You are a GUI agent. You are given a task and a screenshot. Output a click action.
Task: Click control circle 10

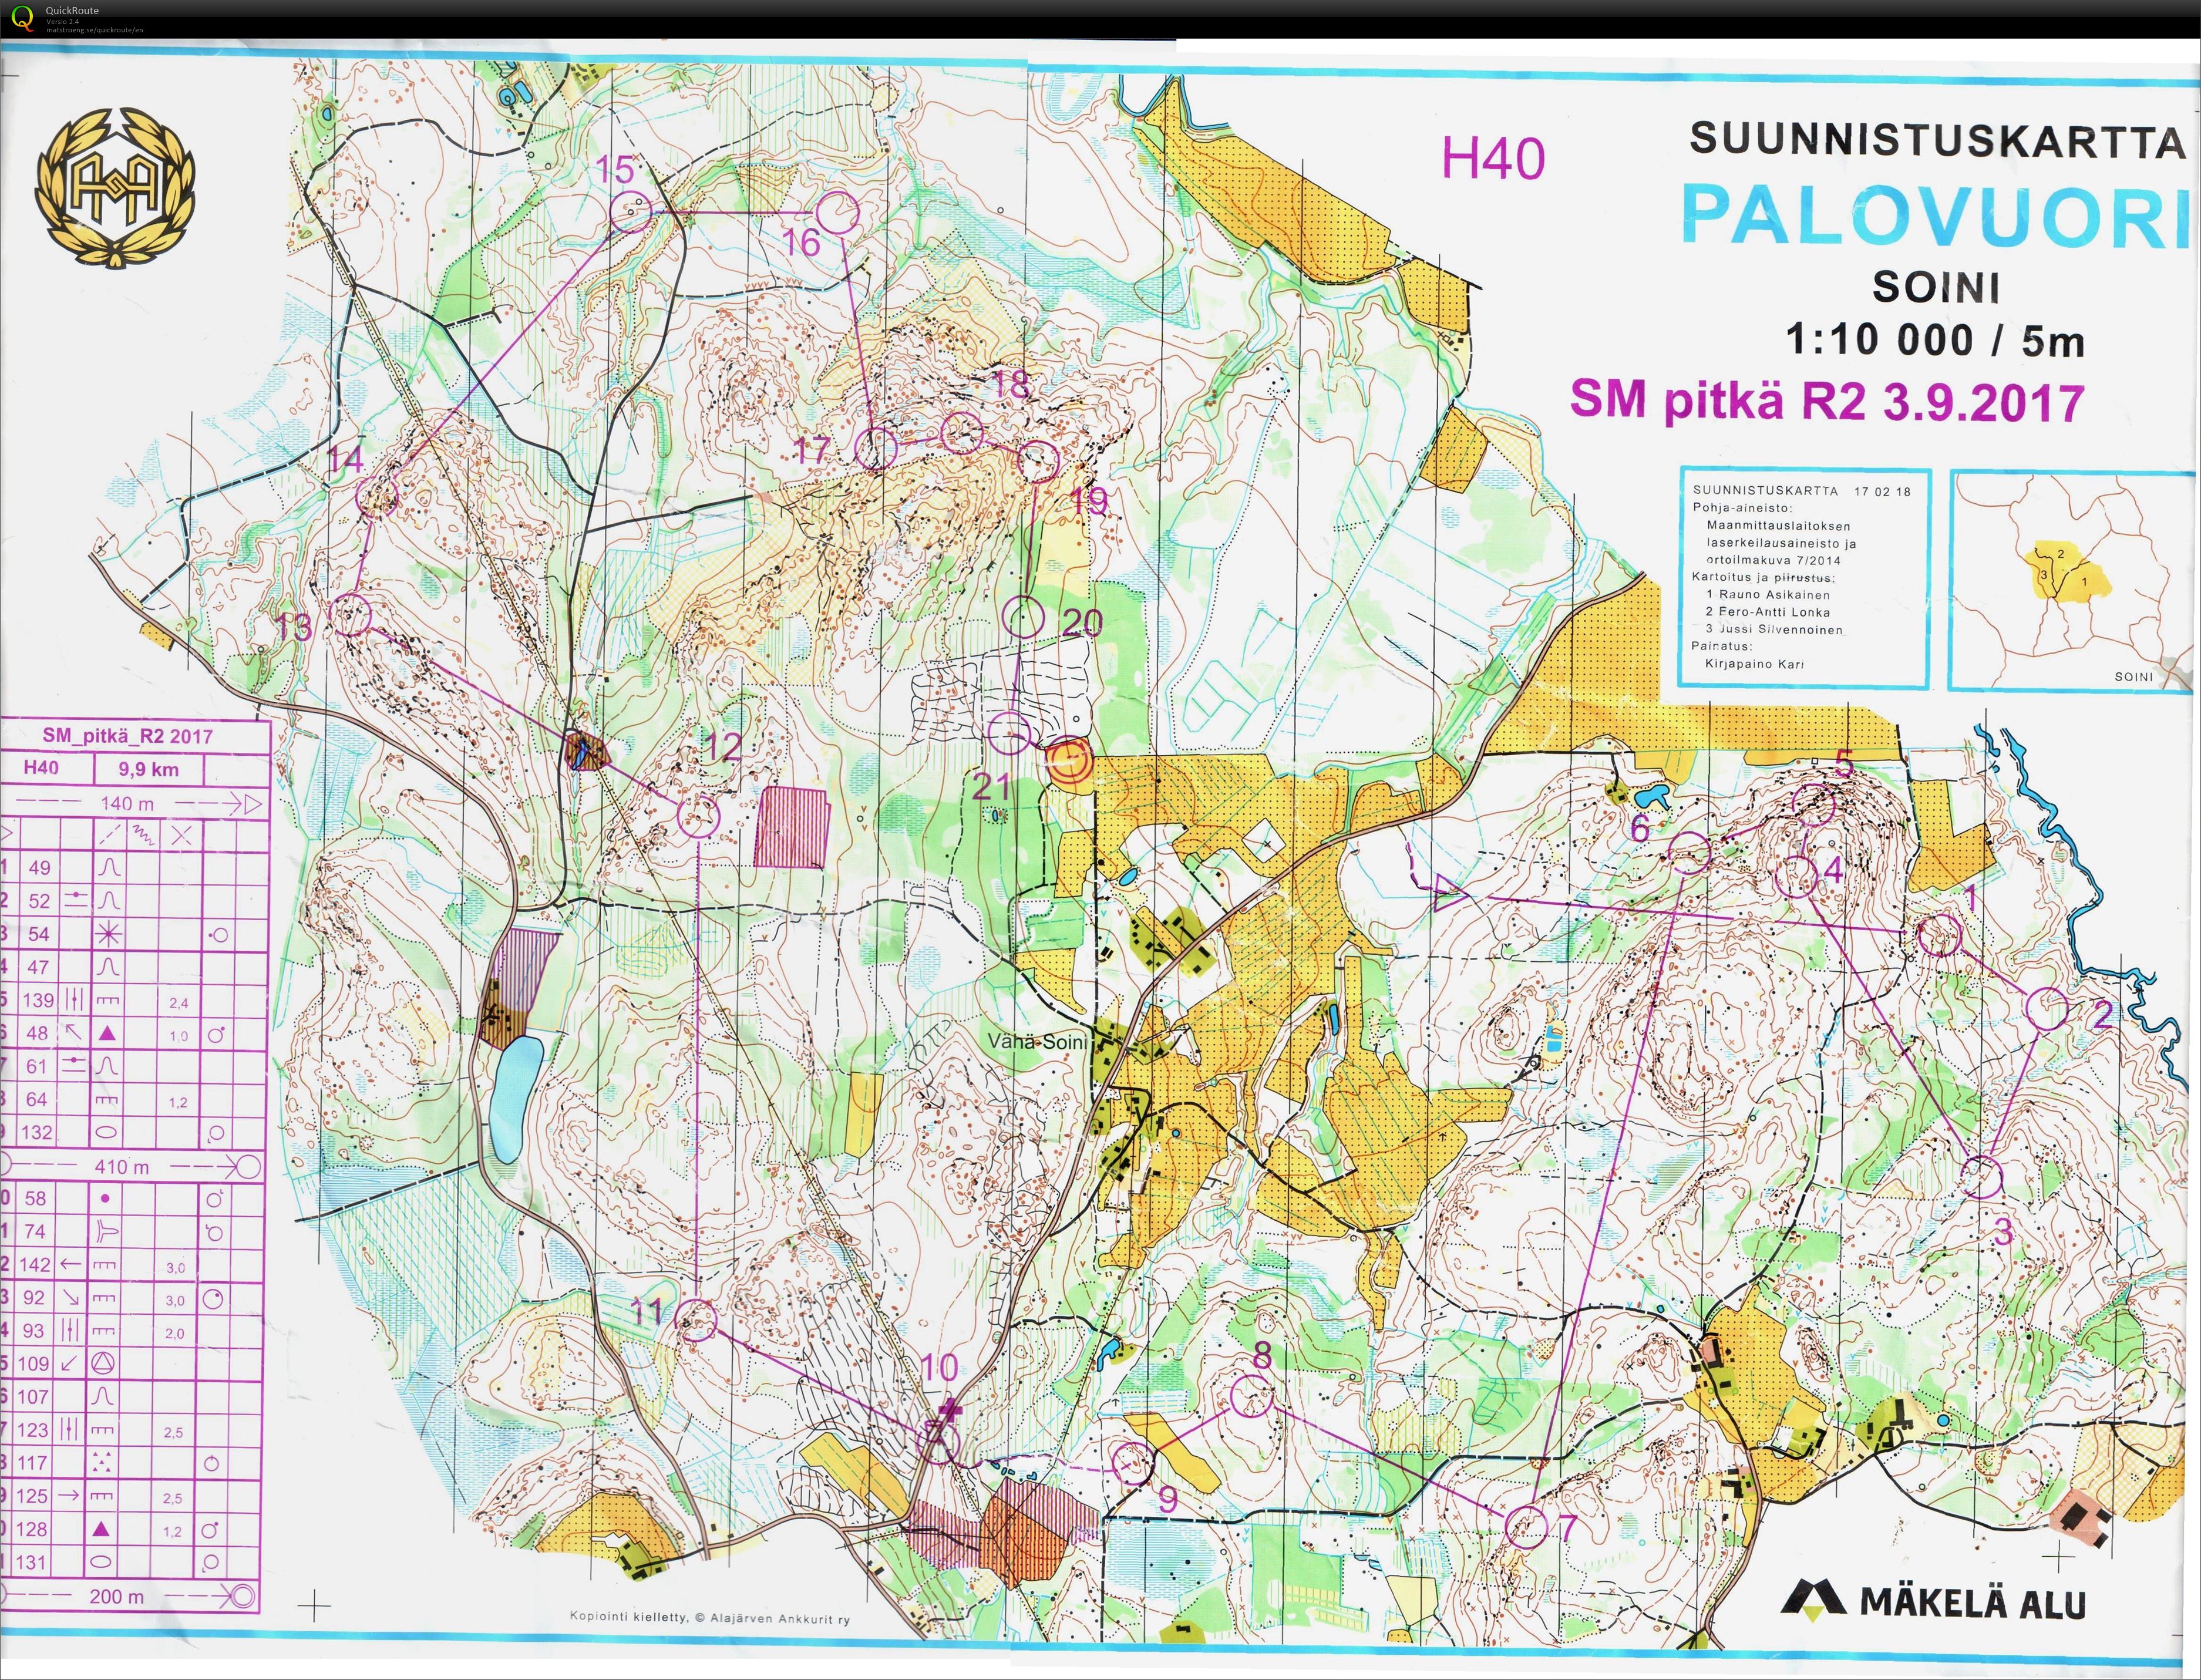pos(938,1441)
